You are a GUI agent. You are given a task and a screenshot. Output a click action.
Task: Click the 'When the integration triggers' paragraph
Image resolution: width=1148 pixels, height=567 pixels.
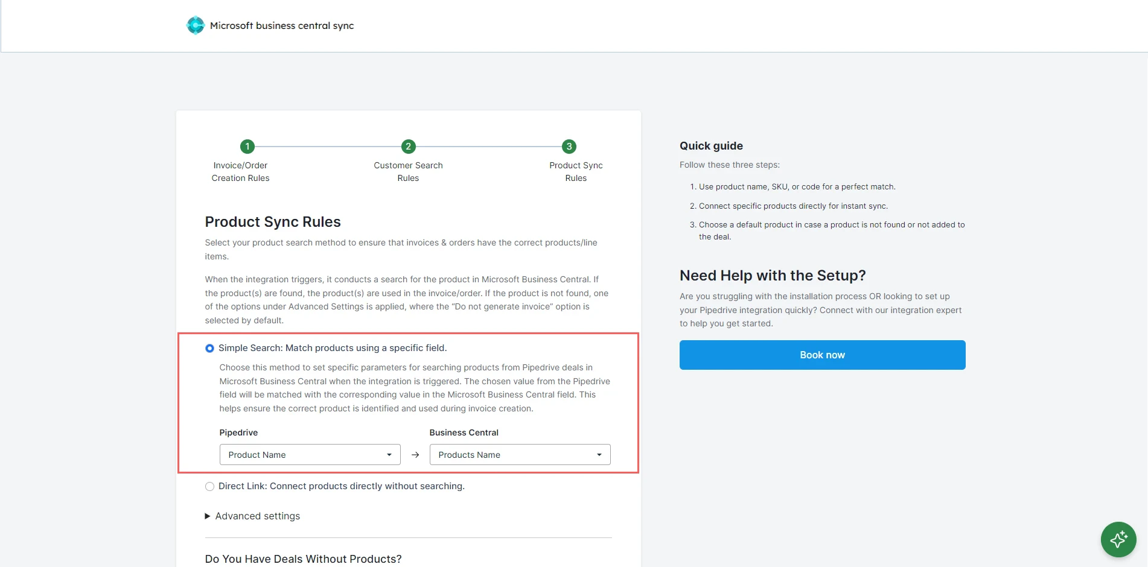pos(407,300)
